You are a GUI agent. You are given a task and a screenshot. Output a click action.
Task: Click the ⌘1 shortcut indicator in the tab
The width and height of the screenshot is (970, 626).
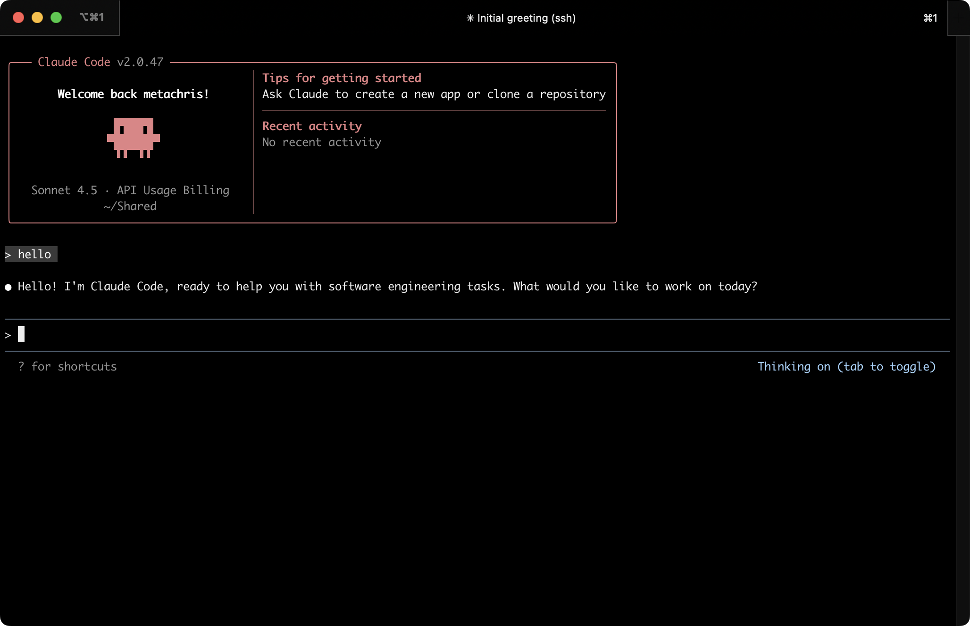tap(930, 18)
